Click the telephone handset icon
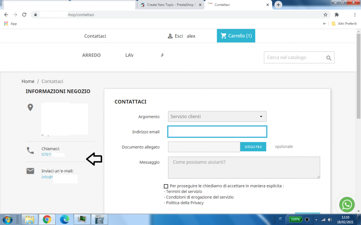 coord(30,150)
